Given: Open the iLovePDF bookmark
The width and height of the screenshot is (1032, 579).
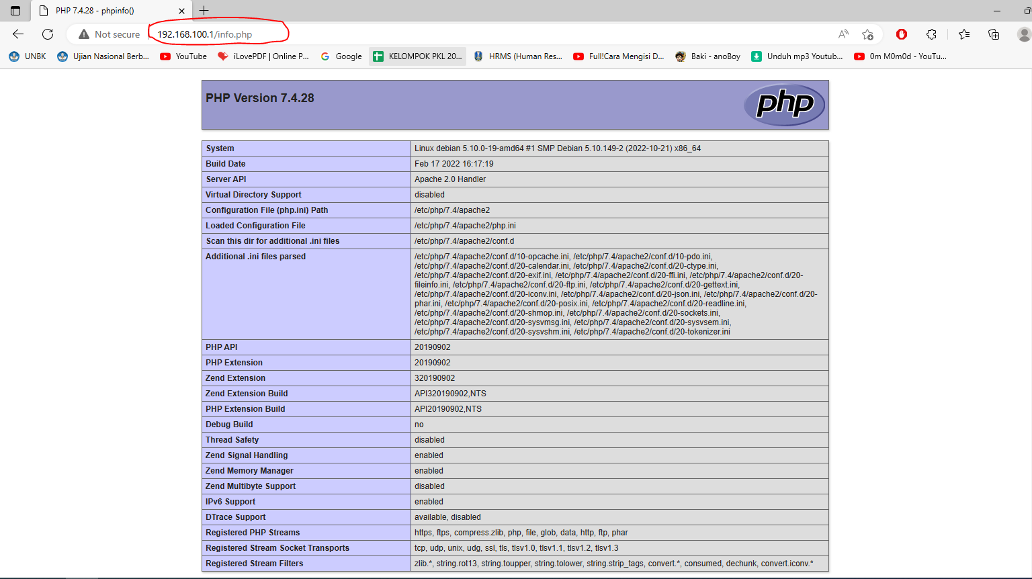Looking at the screenshot, I should (263, 56).
